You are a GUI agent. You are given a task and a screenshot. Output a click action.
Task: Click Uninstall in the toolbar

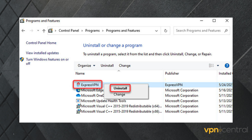[x=107, y=66]
